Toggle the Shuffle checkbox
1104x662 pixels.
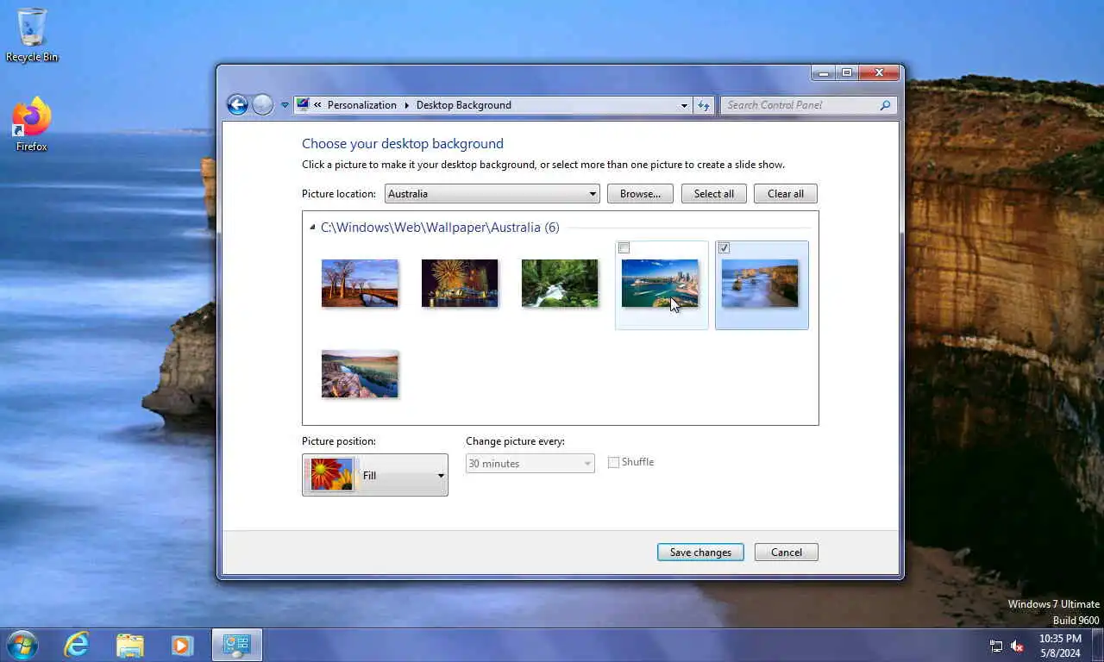click(613, 463)
